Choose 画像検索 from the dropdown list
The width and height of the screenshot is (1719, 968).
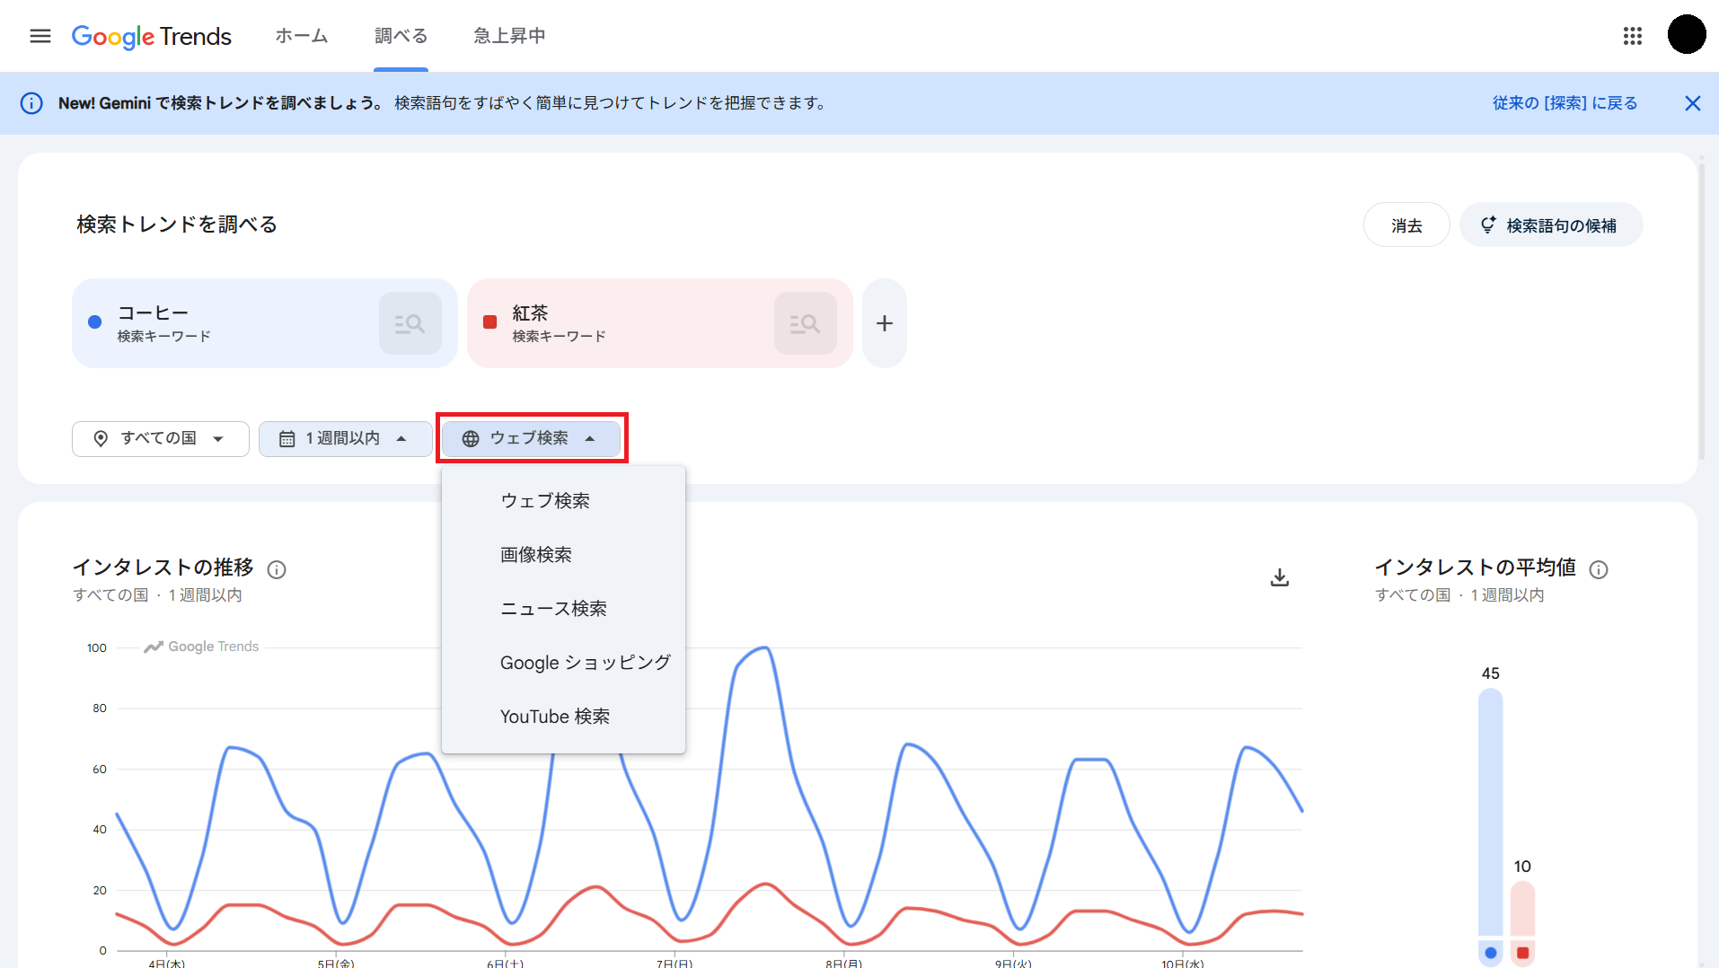[x=563, y=555]
